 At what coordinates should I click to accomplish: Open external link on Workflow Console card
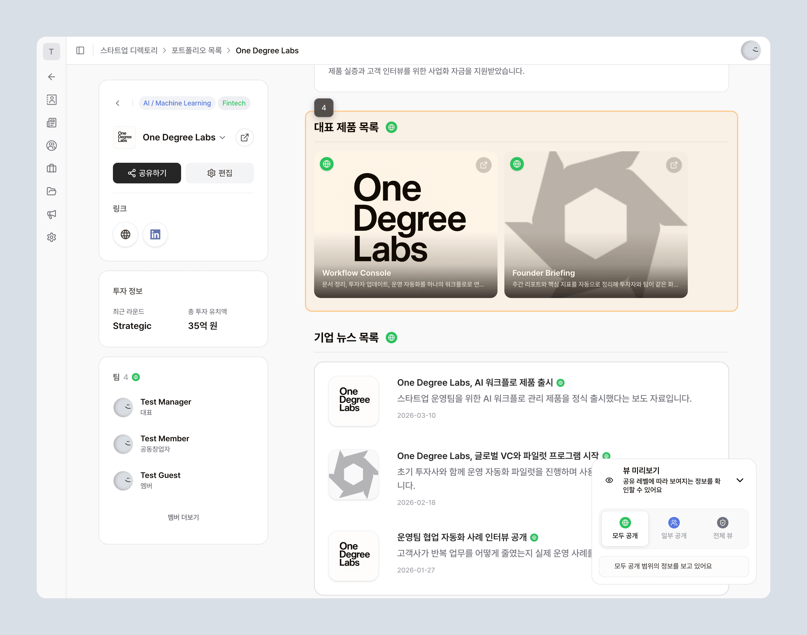click(484, 165)
